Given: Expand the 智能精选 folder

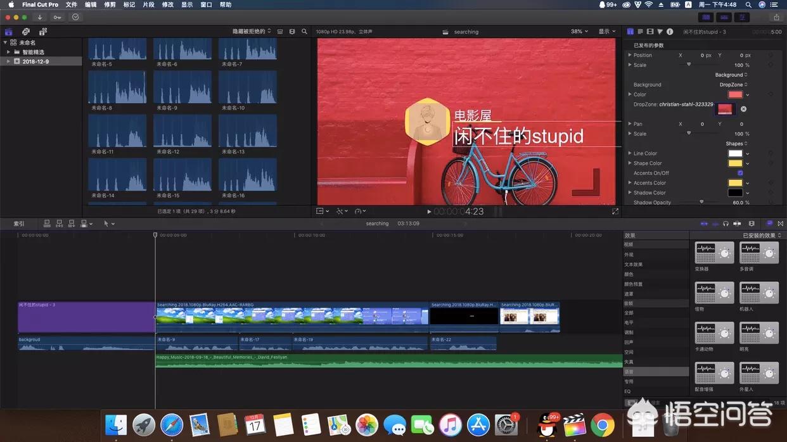Looking at the screenshot, I should click(x=8, y=52).
